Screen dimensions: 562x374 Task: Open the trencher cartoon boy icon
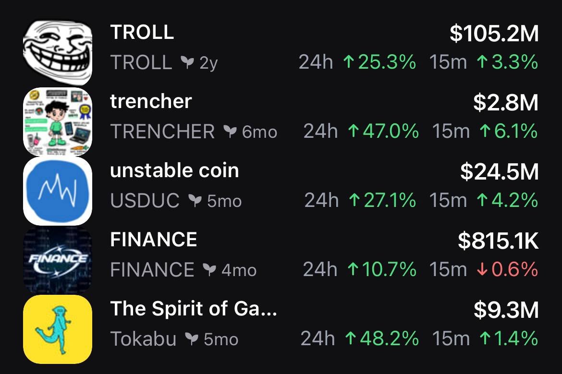point(57,122)
